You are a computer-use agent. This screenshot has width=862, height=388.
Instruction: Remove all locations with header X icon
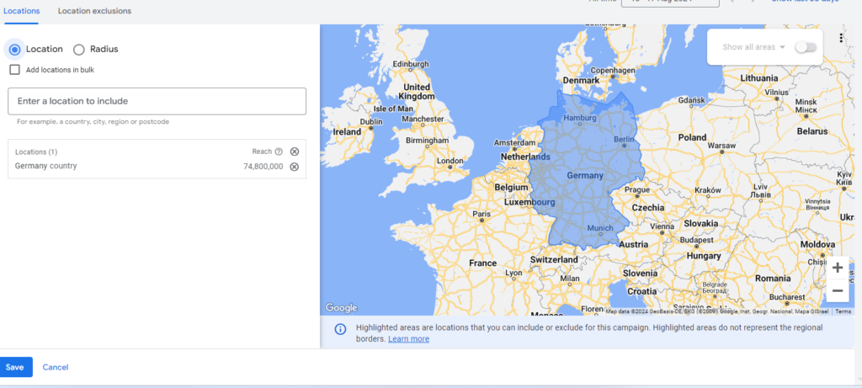point(294,151)
